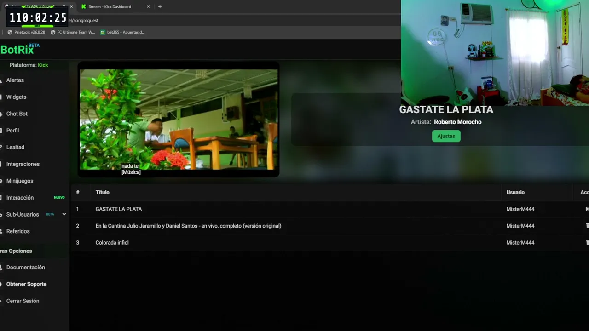Click MisterM444 in the En la Cantina row

click(x=520, y=226)
